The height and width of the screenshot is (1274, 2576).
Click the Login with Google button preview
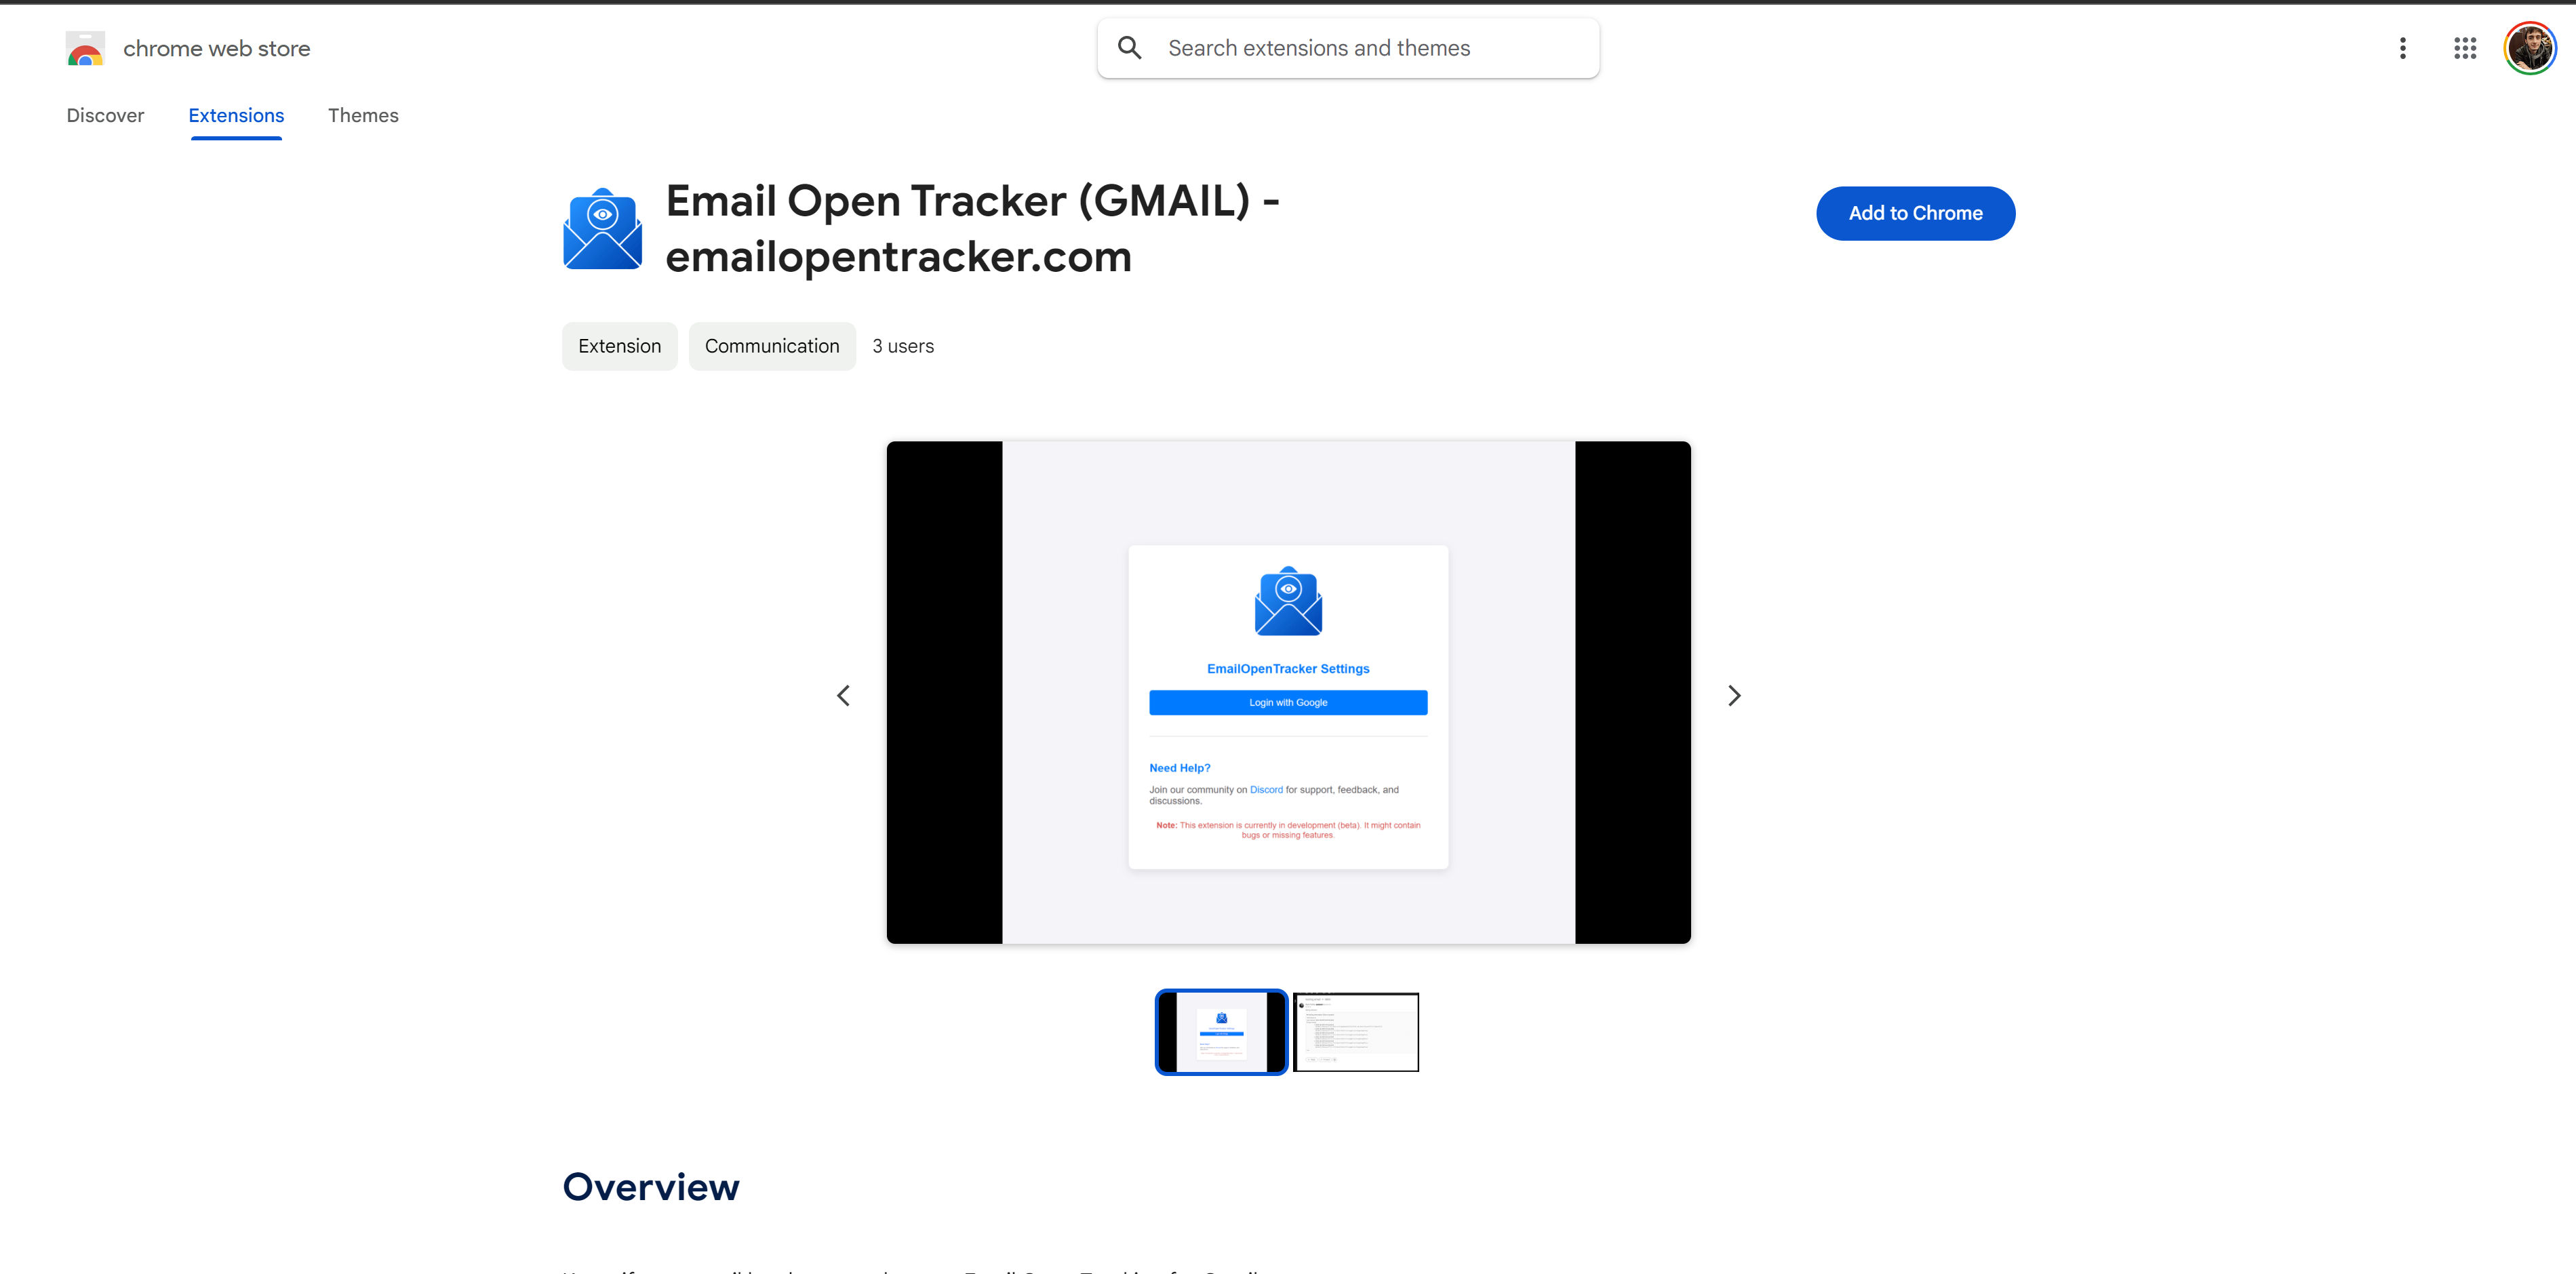1288,702
